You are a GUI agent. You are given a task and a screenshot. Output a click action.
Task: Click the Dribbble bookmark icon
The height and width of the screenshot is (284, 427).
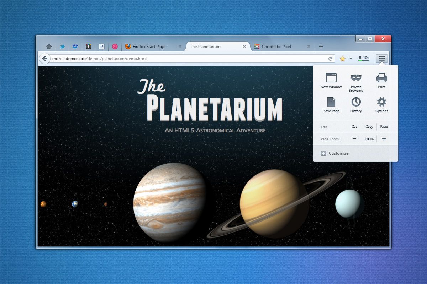click(115, 46)
